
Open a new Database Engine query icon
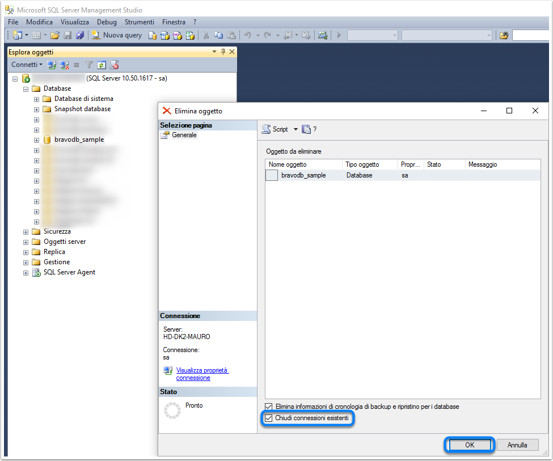[x=153, y=35]
